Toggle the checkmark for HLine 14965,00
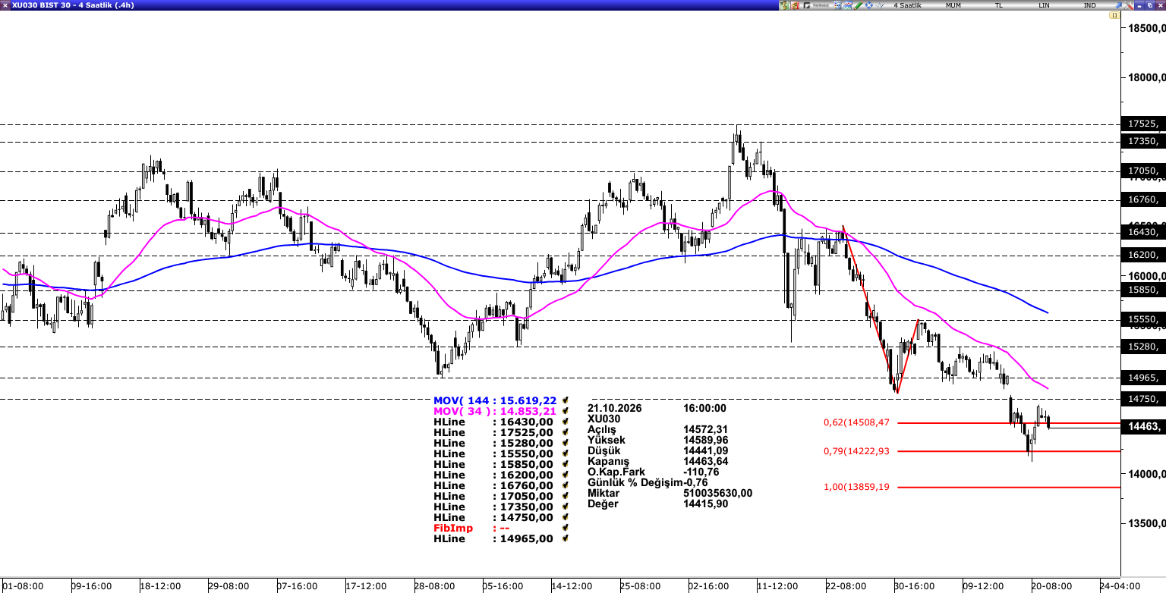This screenshot has height=593, width=1166. [x=566, y=538]
